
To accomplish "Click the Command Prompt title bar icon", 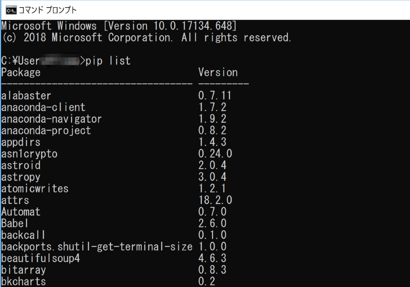I will click(11, 10).
